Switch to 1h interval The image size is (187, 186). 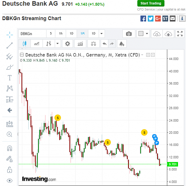coord(60,34)
